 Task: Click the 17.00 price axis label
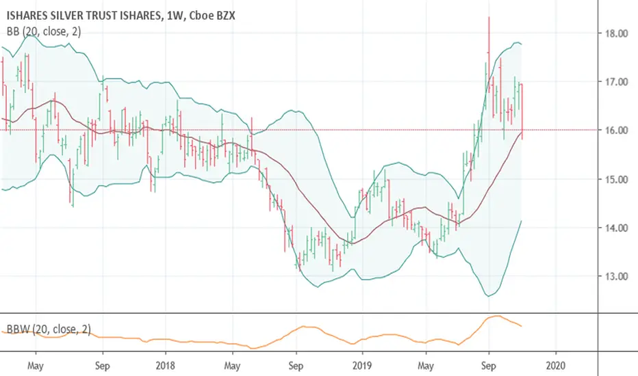click(617, 82)
